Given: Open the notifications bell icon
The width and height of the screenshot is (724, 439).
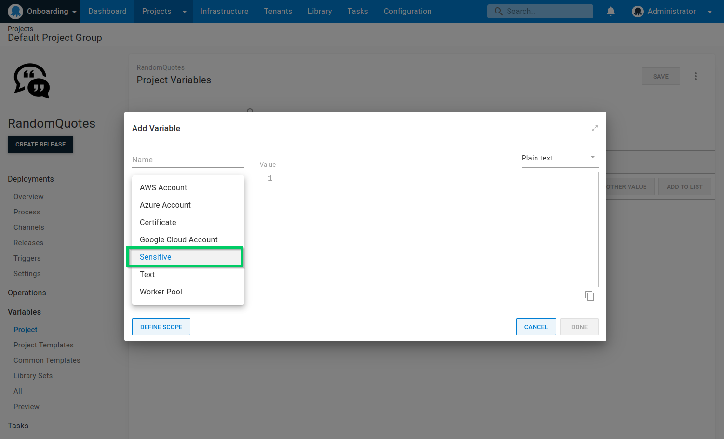Looking at the screenshot, I should (x=611, y=11).
